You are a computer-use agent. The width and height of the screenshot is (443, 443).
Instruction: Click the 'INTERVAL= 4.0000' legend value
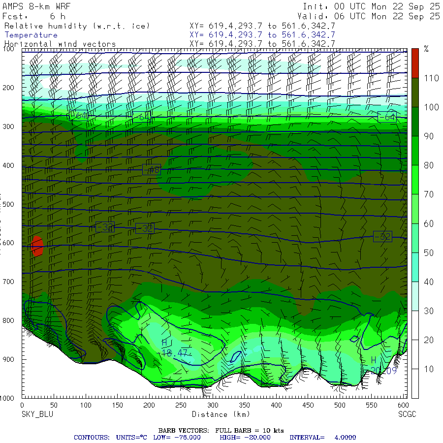[322, 438]
